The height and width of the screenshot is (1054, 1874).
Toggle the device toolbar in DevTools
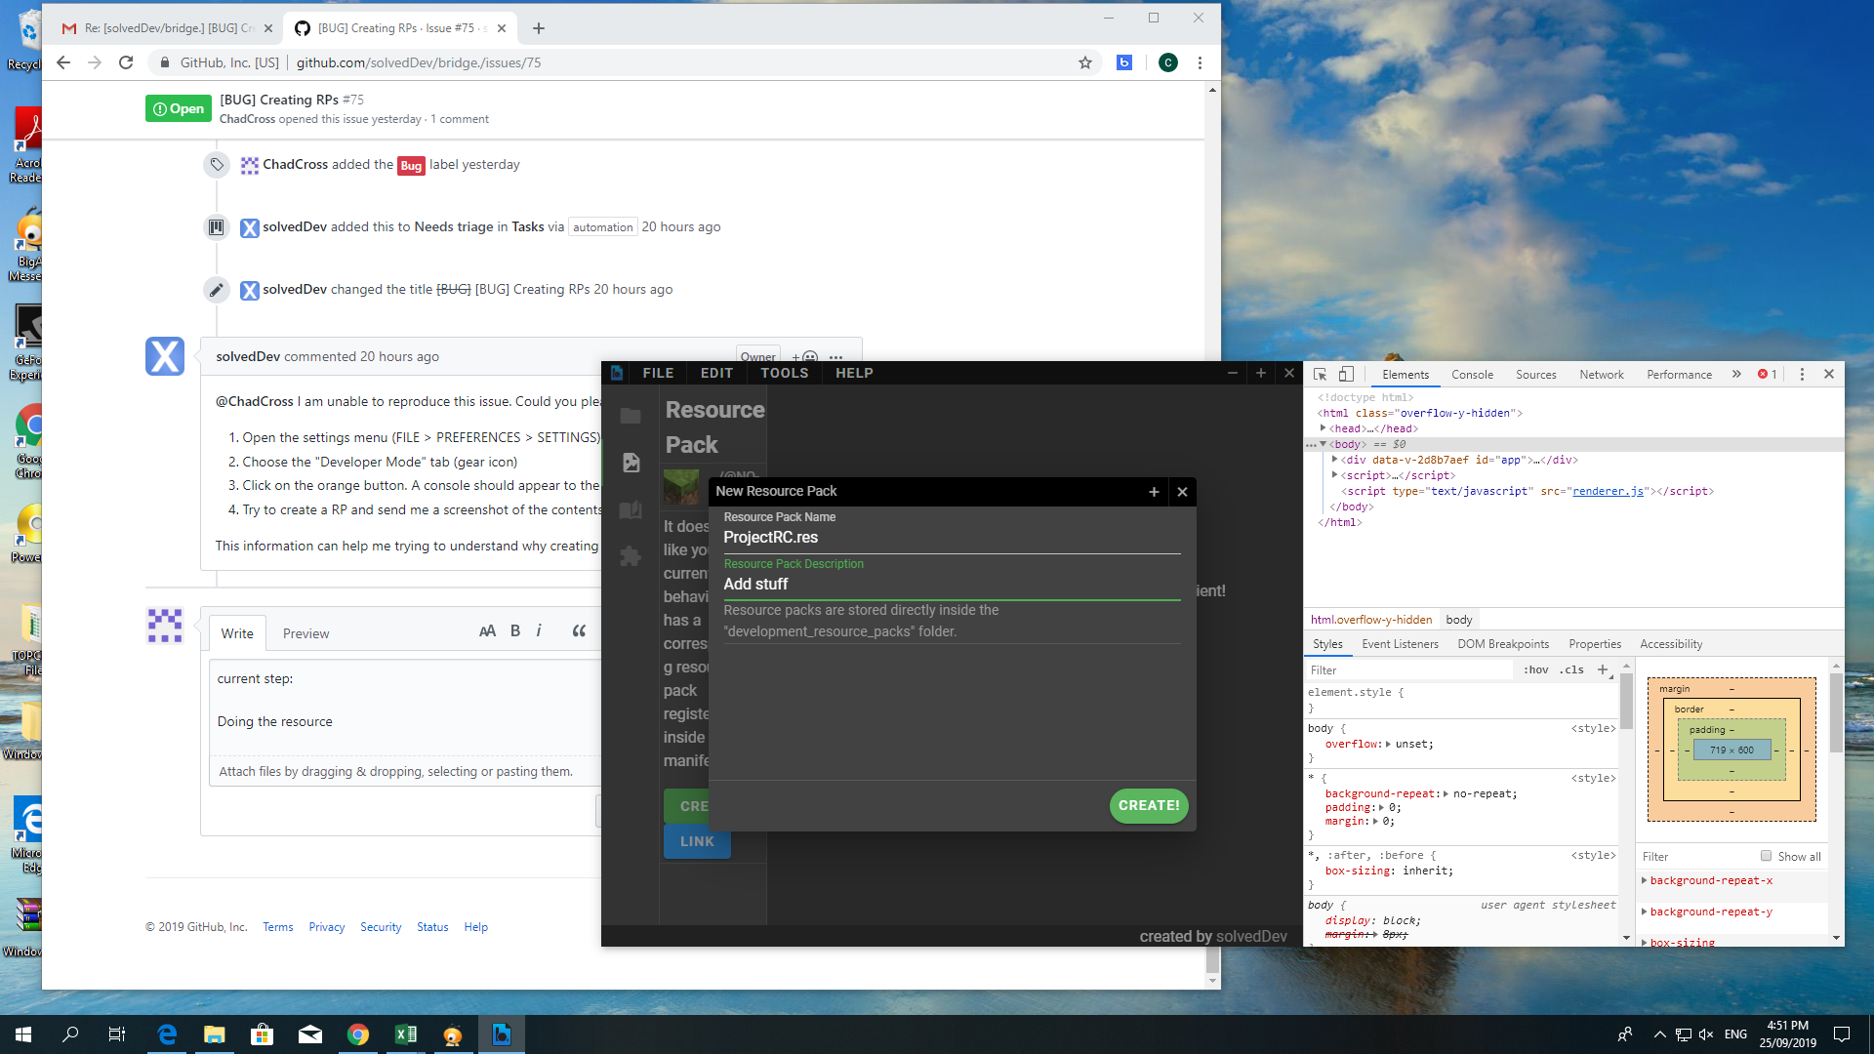1346,374
